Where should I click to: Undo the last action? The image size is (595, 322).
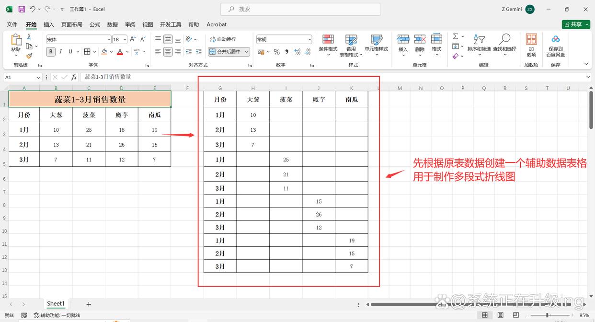(x=32, y=9)
